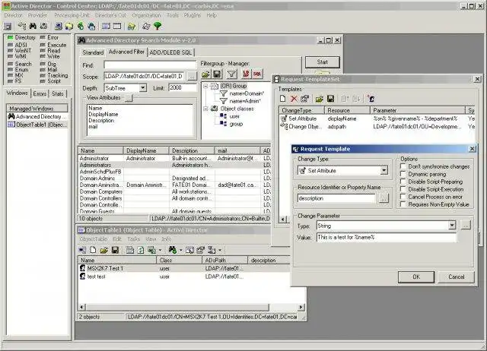Switch to the ADO/OLEDB SQL tab
Image resolution: width=487 pixels, height=351 pixels.
(x=170, y=52)
